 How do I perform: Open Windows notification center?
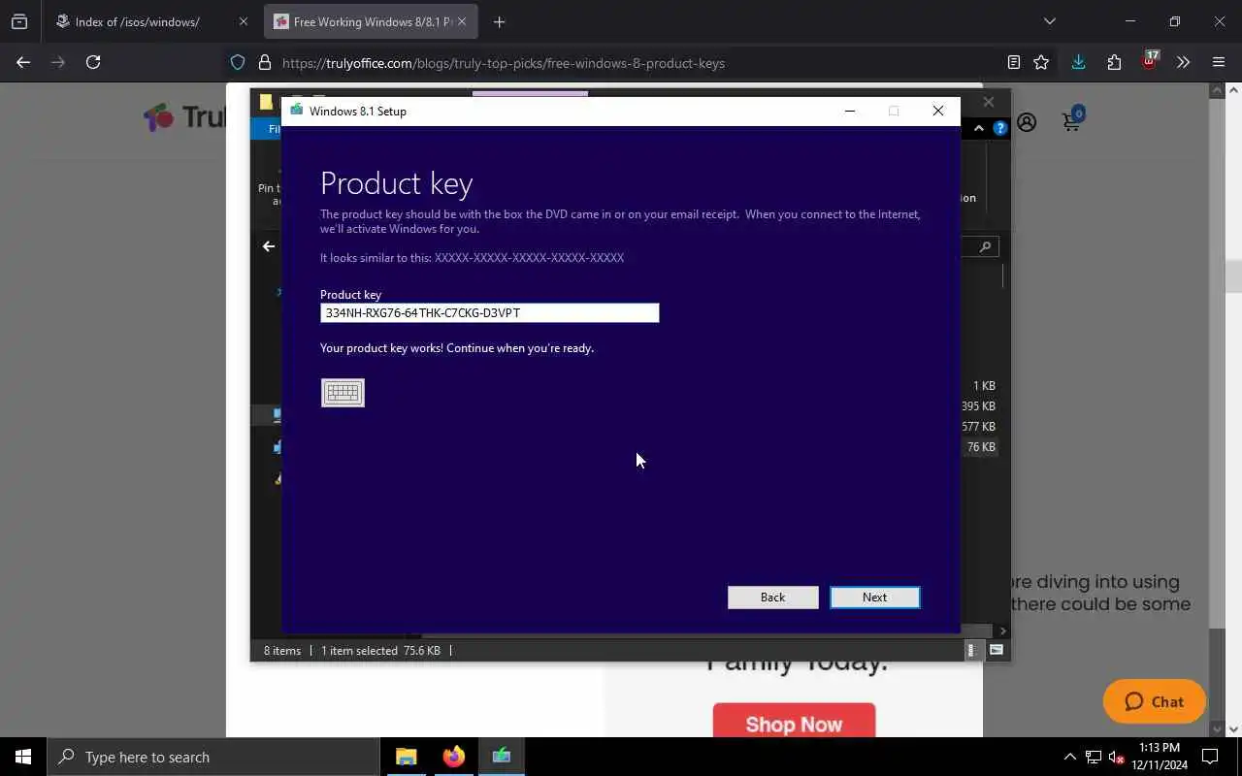point(1210,757)
